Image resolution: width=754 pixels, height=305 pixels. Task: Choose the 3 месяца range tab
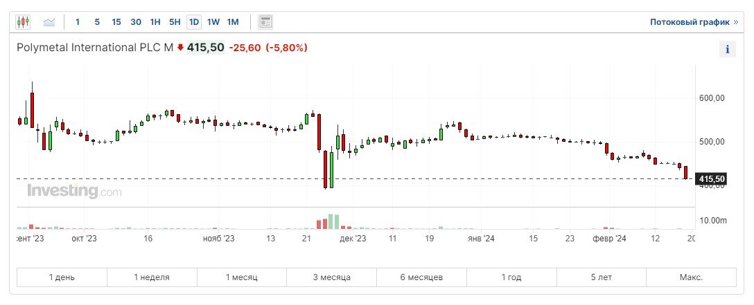332,277
